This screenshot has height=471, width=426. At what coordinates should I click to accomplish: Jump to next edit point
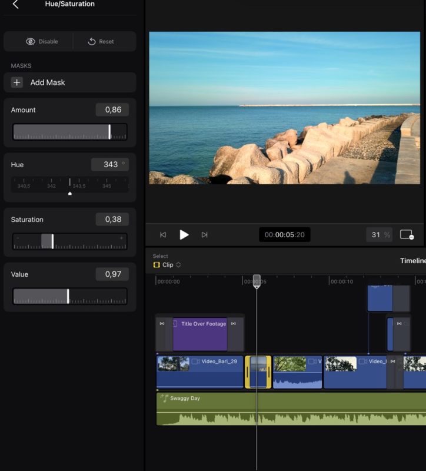pos(204,235)
